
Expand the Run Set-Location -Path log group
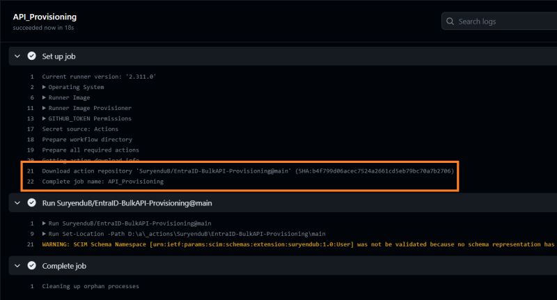pos(44,234)
